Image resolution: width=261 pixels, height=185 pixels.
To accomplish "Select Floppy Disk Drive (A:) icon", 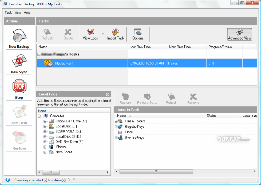I will pos(51,121).
